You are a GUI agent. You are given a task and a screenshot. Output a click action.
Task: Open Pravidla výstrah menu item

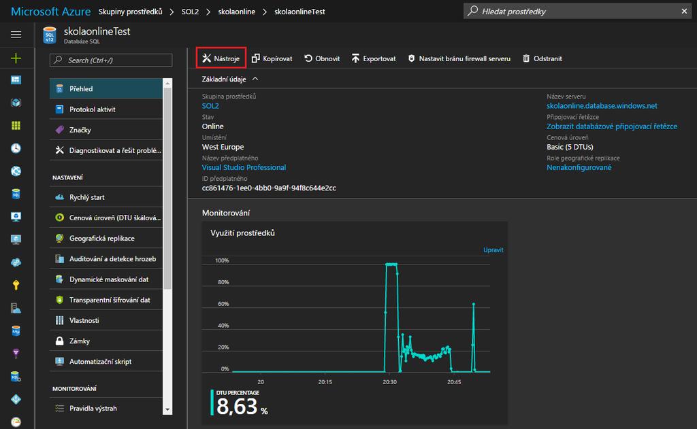[106, 408]
